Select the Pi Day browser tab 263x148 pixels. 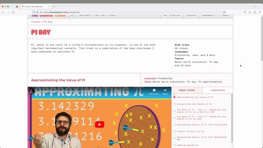click(36, 7)
